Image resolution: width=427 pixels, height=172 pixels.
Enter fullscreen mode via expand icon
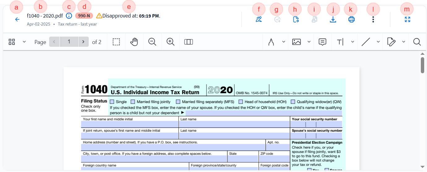[408, 19]
